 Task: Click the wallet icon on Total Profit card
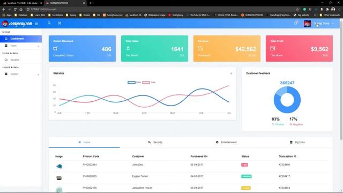point(273,48)
